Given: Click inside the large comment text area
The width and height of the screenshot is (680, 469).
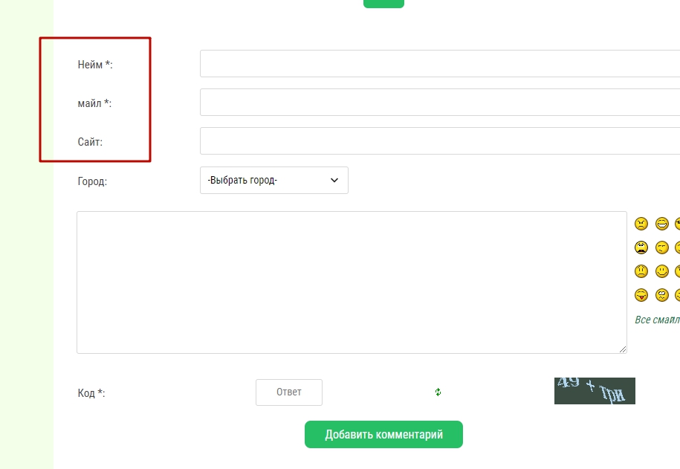Looking at the screenshot, I should coord(351,282).
